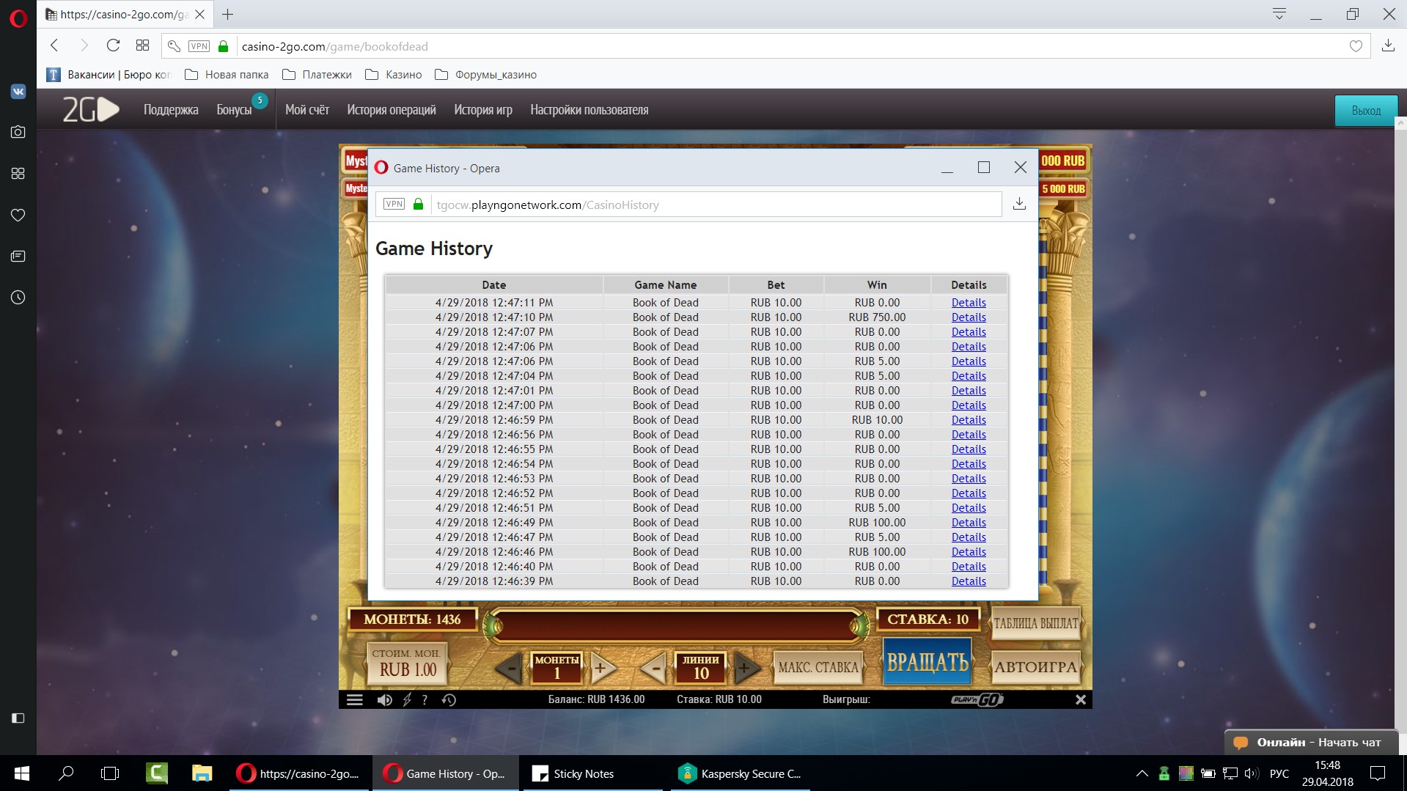Open the game hamburger menu
Screen dimensions: 1407x791
pos(355,699)
